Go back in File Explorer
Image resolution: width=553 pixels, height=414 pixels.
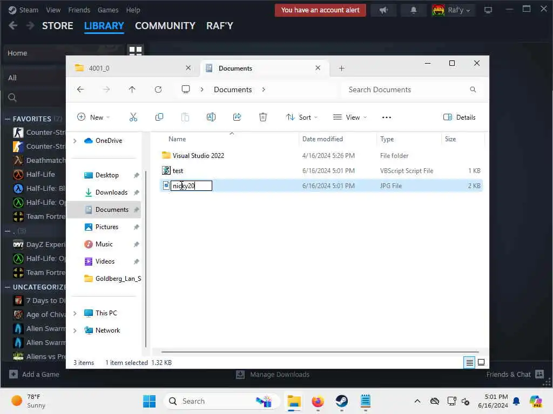[x=80, y=89]
